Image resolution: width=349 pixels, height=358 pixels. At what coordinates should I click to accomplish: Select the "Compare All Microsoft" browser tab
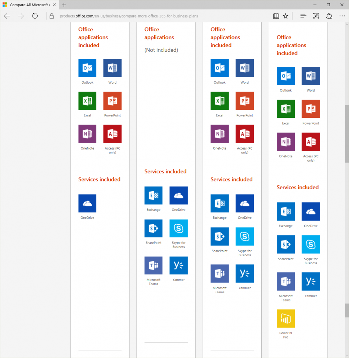pyautogui.click(x=30, y=5)
